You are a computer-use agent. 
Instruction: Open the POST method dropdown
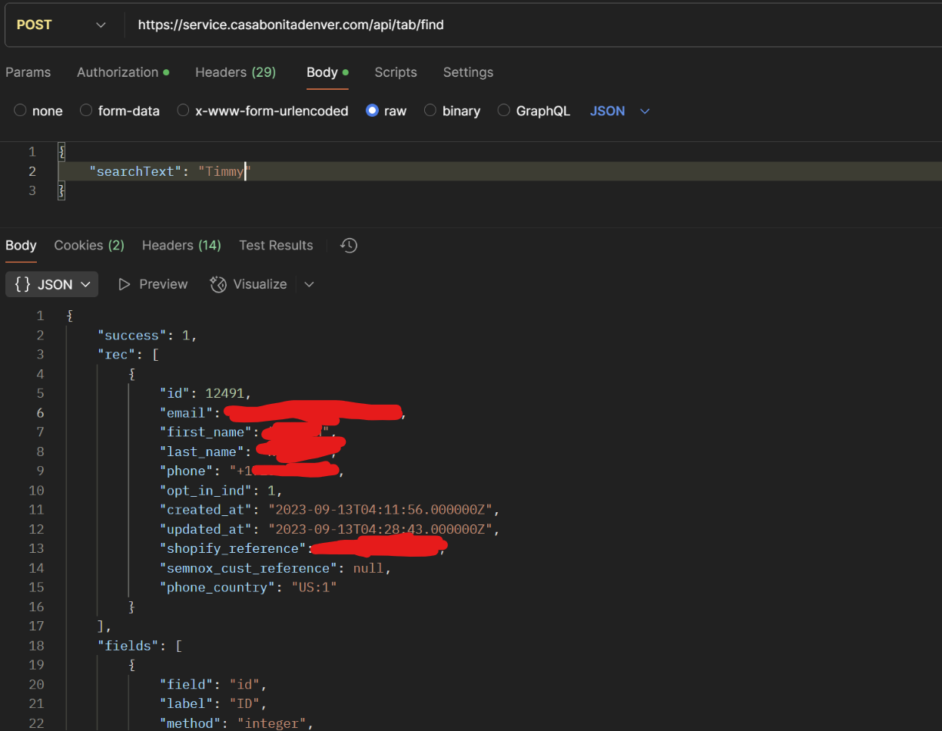tap(61, 25)
